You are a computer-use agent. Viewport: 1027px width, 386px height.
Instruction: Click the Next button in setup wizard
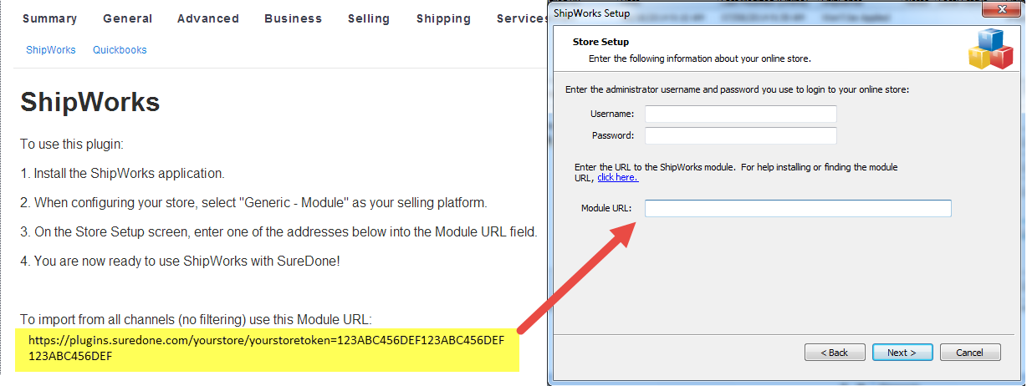coord(902,353)
